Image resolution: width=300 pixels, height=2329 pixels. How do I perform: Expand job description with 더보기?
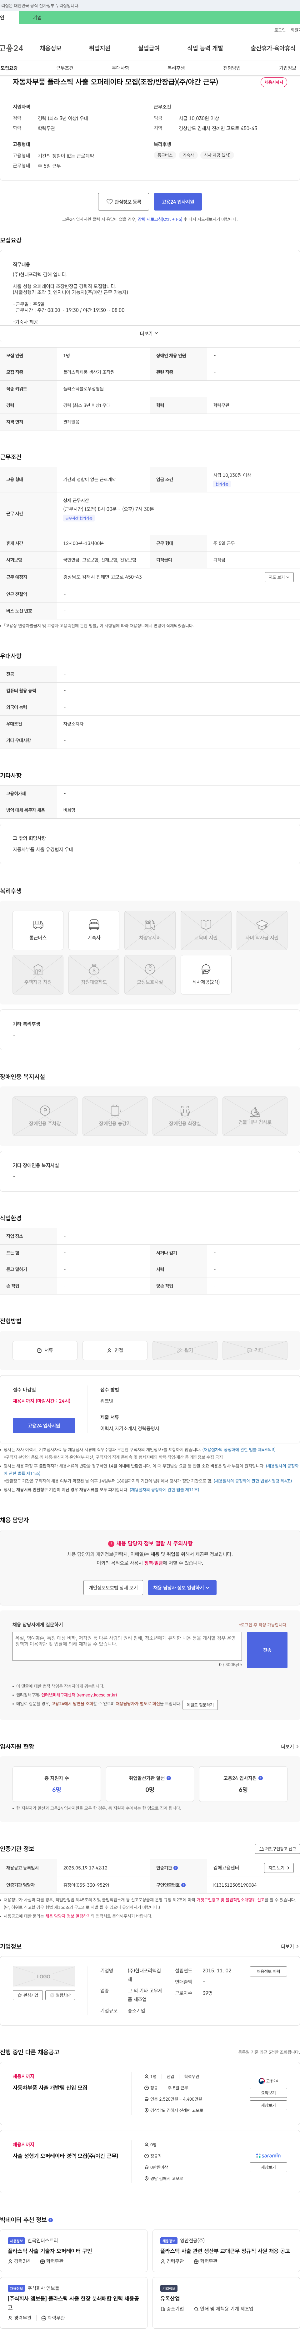(x=149, y=333)
